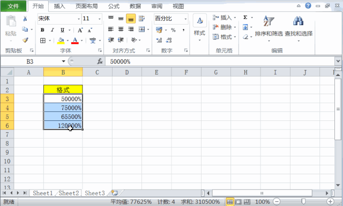Screen dimensions: 343x206
Task: Align text left
Action: pyautogui.click(x=111, y=29)
